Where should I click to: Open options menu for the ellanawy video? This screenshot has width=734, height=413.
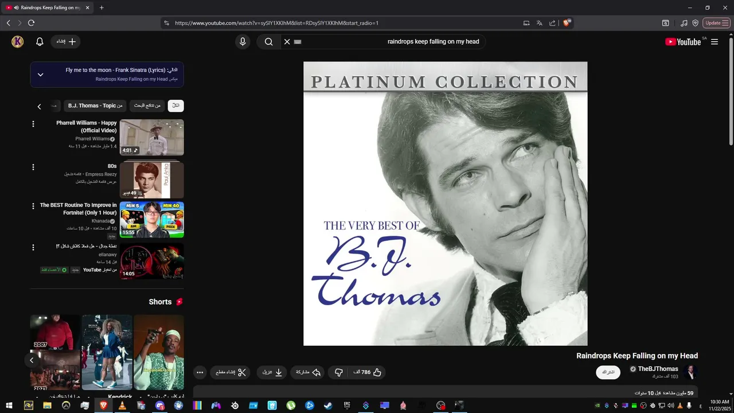(33, 247)
